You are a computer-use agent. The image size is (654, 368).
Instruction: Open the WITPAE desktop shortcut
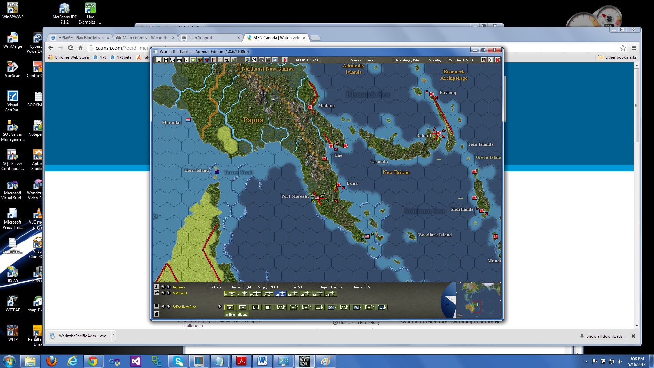13,304
